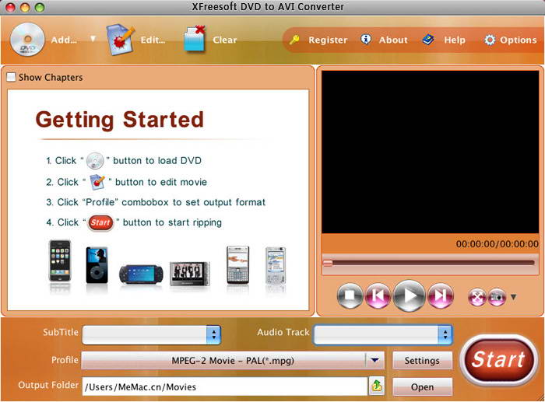Take a snapshot with the camera icon

[497, 297]
